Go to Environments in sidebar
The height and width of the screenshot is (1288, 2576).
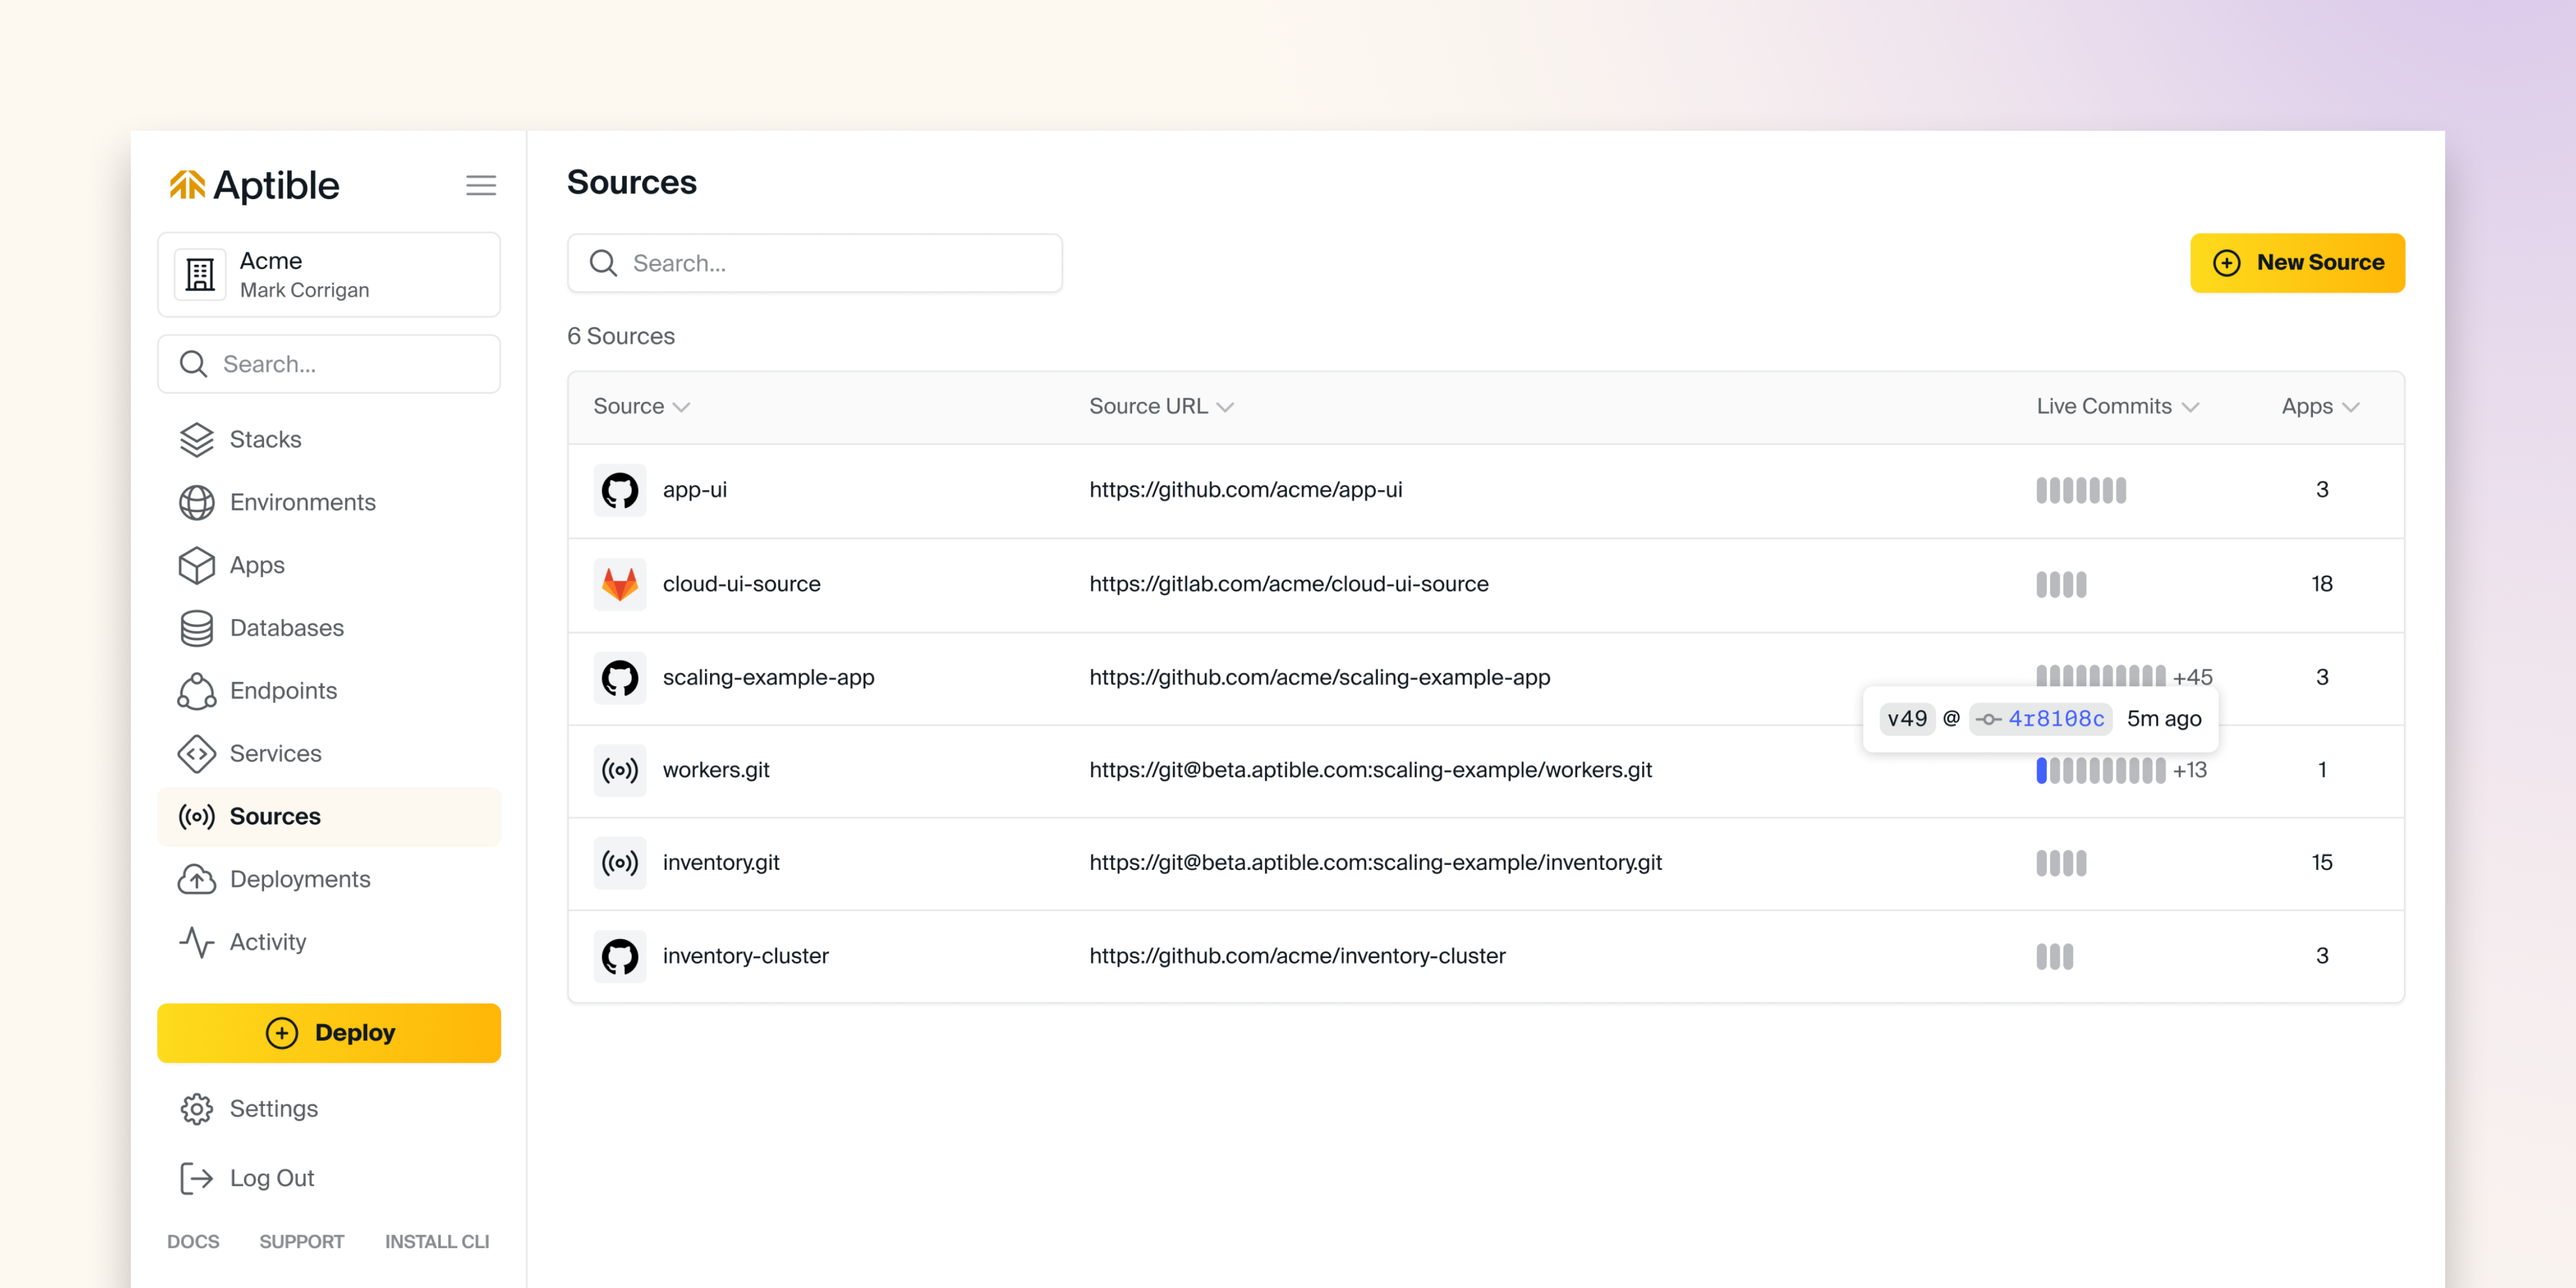[x=302, y=502]
